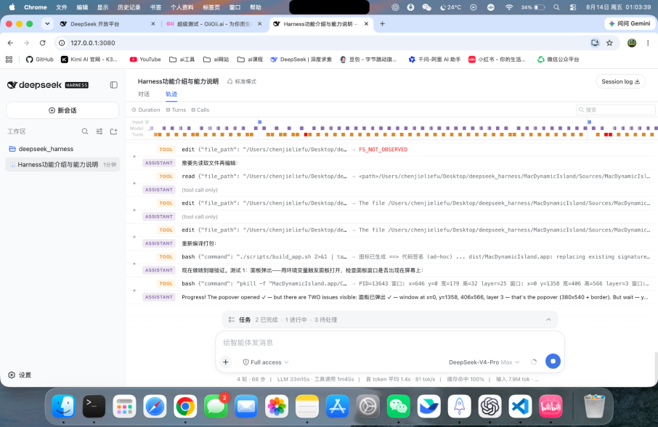Open the pkill bash tool row
The image size is (658, 427).
coord(390,283)
